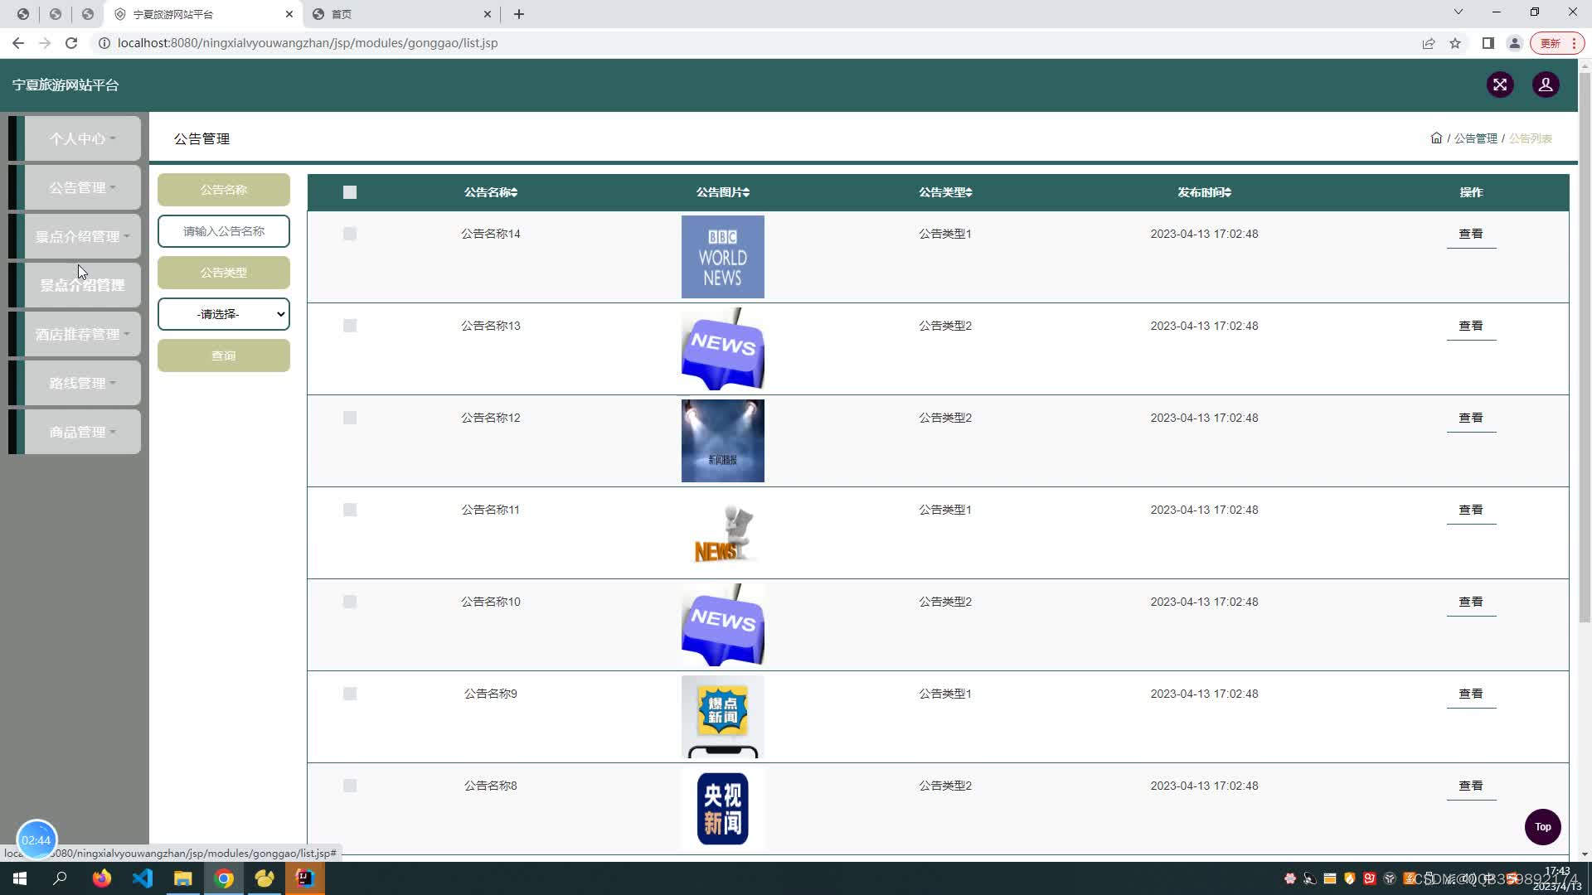The height and width of the screenshot is (895, 1592).
Task: Click the fullscreen toggle icon in header
Action: (x=1500, y=85)
